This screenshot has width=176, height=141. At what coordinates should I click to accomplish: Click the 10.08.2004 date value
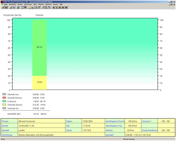(x=87, y=121)
